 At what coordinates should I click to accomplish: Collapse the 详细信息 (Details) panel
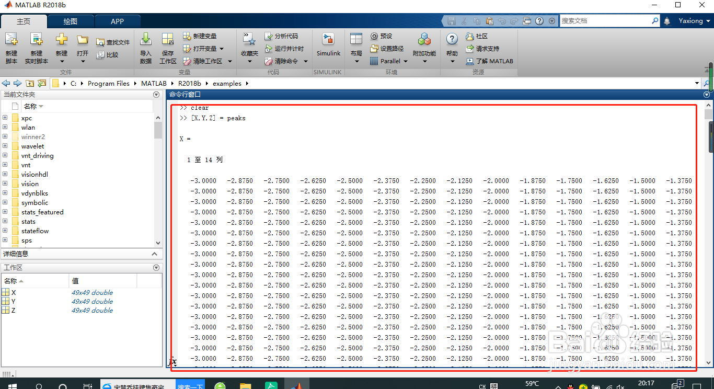tap(154, 254)
